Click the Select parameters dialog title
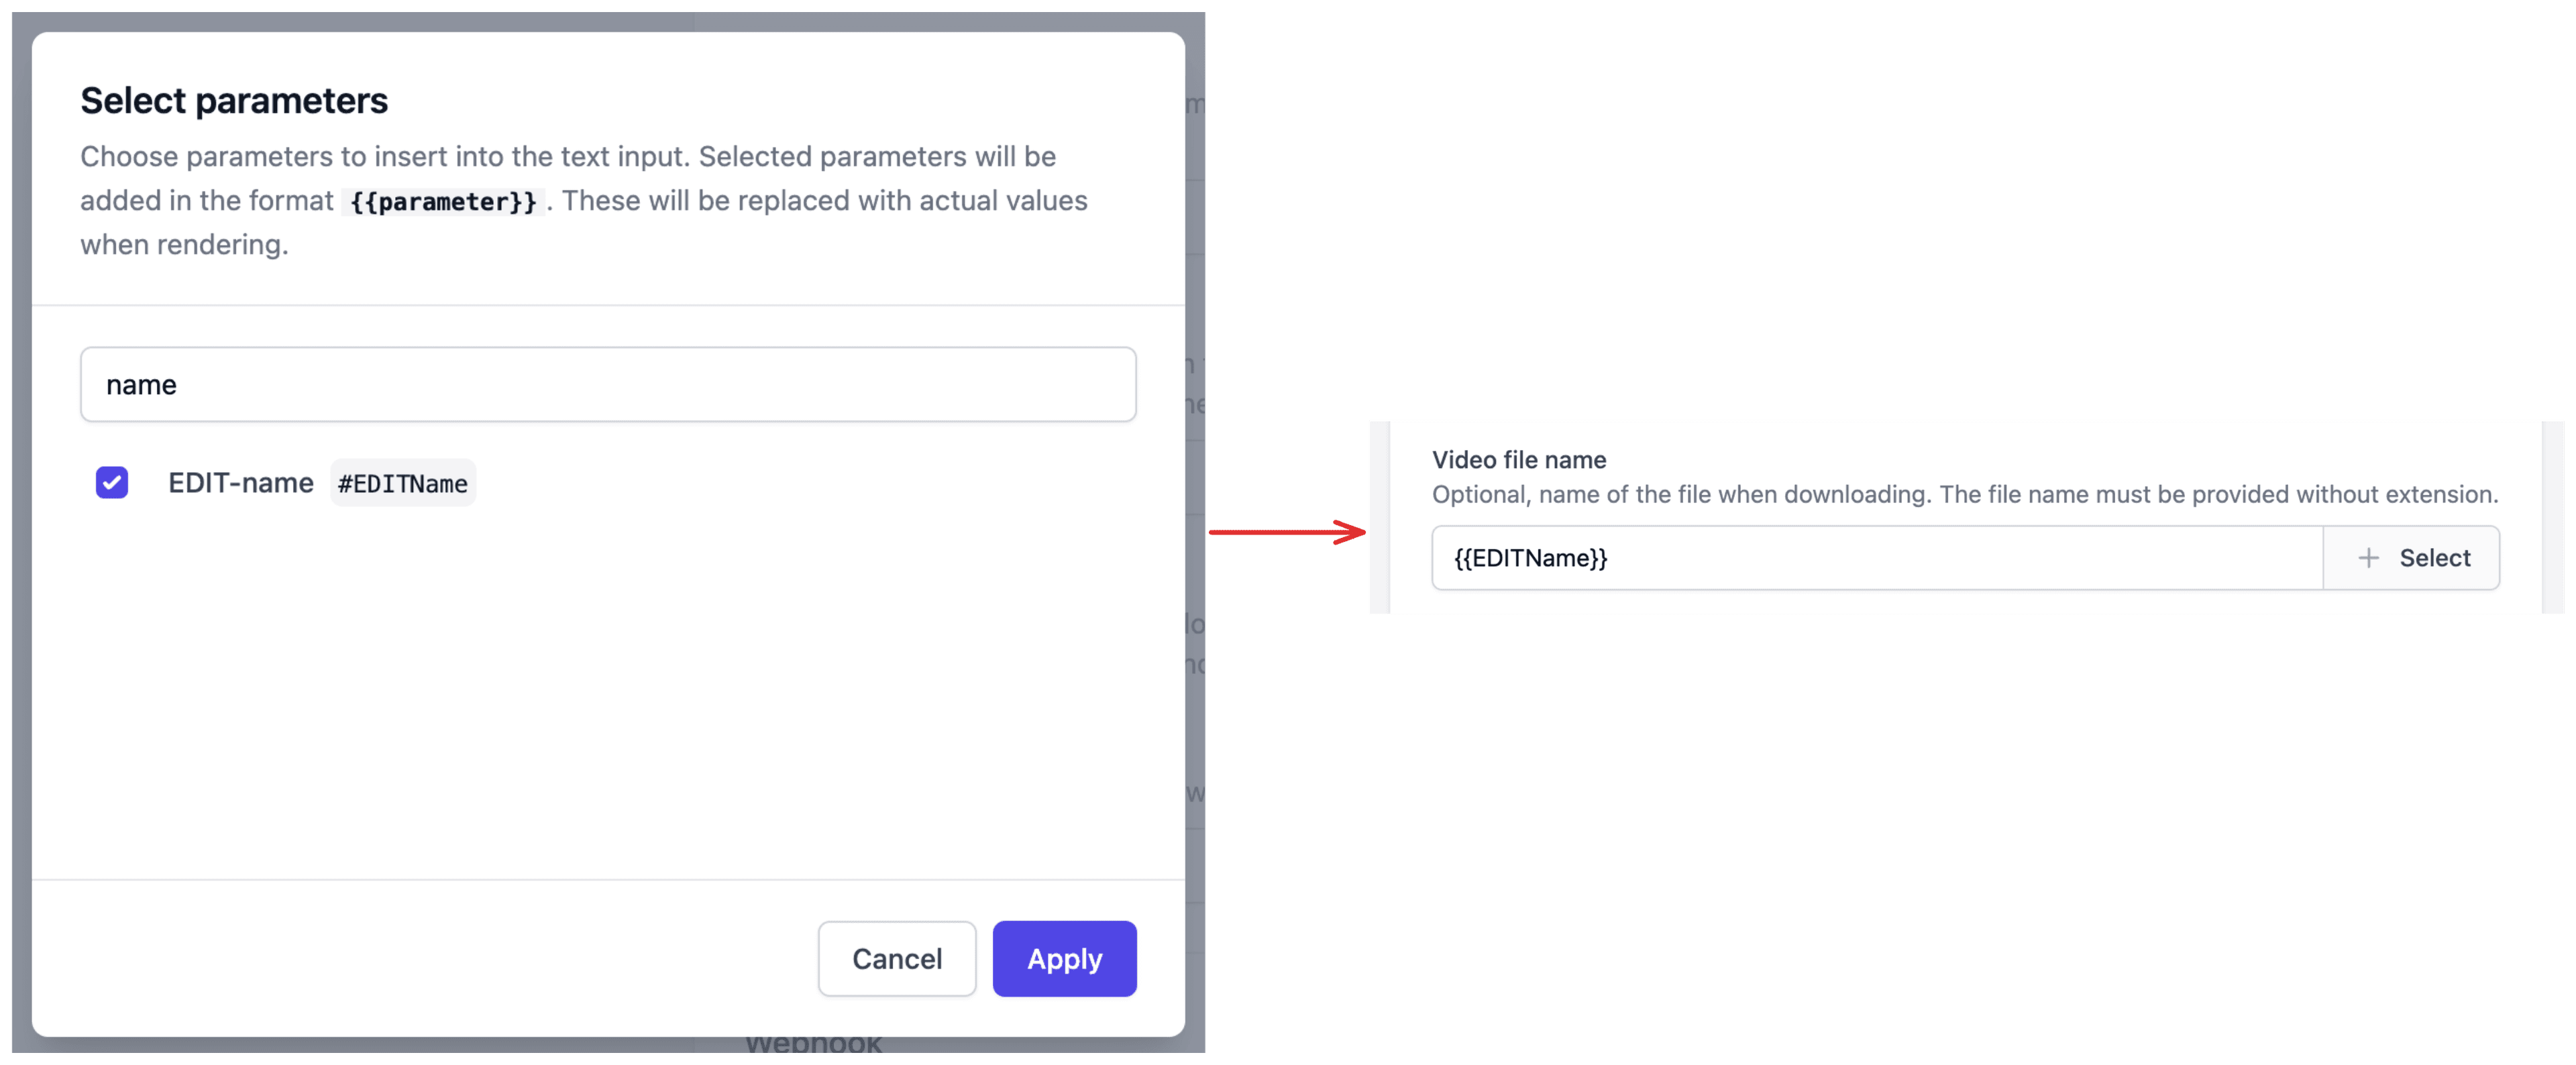2576x1065 pixels. click(x=234, y=100)
